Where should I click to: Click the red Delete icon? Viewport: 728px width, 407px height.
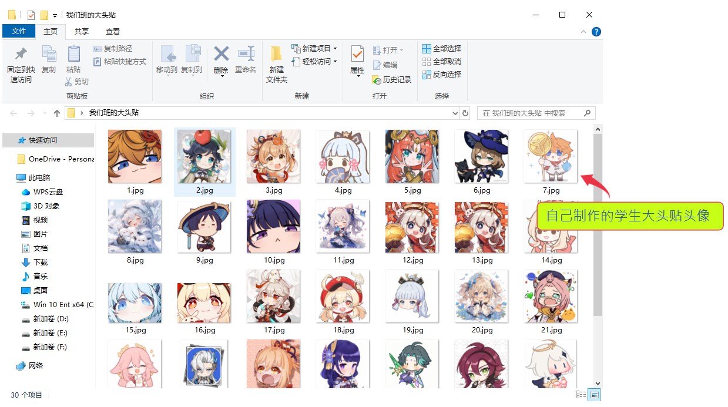[x=221, y=55]
